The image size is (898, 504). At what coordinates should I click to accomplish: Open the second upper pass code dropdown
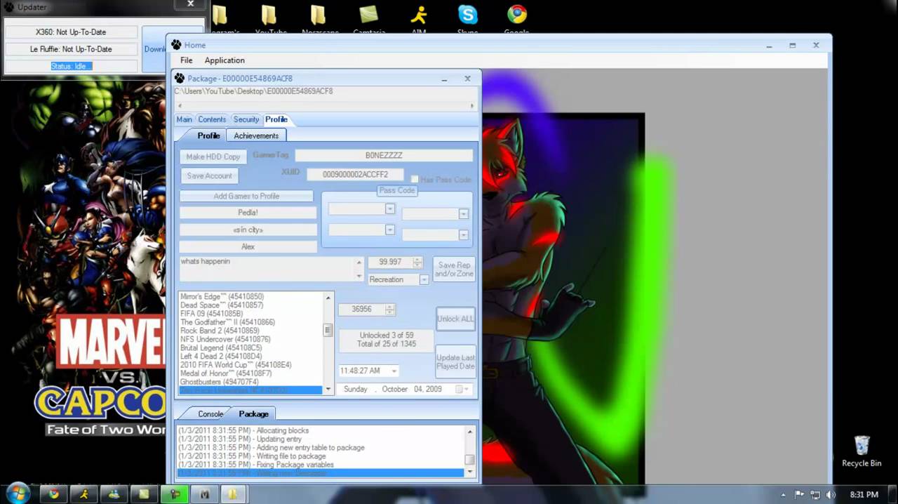pos(463,214)
